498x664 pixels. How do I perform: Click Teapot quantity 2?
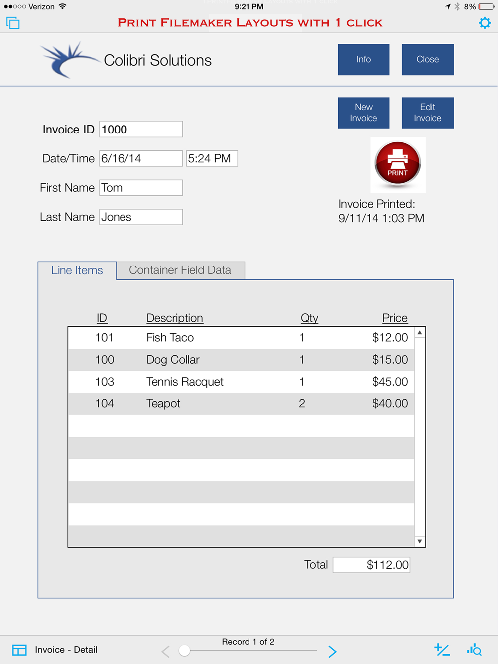click(302, 403)
